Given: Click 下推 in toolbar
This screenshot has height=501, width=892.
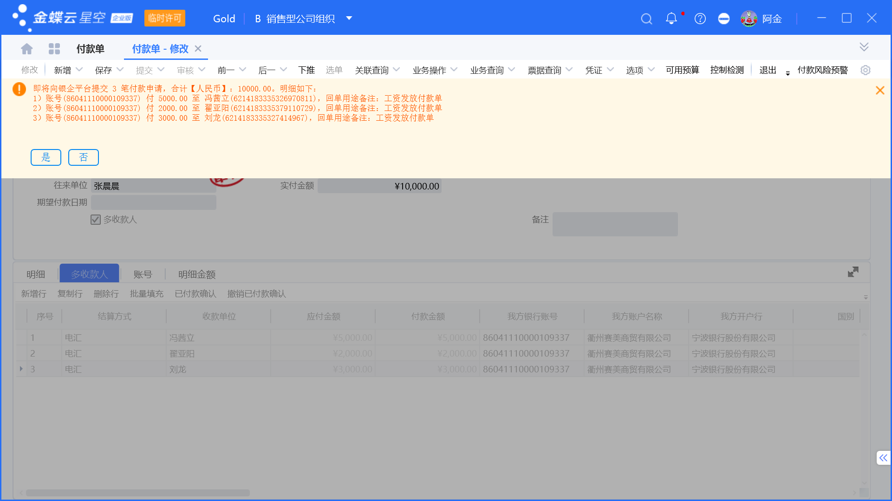Looking at the screenshot, I should (306, 70).
